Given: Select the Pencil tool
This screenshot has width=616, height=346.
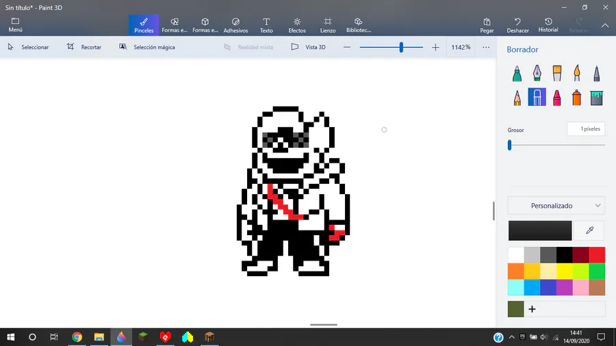Looking at the screenshot, I should (x=517, y=97).
